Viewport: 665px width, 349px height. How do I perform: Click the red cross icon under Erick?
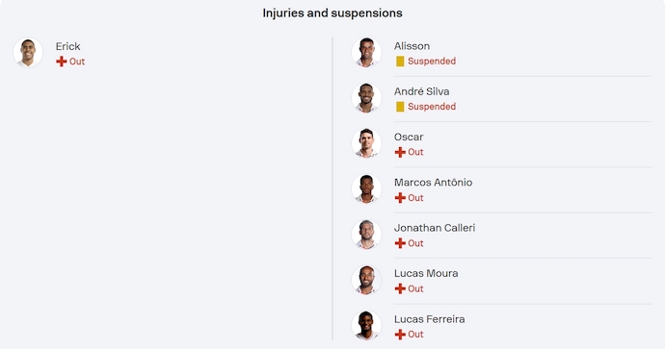[62, 62]
